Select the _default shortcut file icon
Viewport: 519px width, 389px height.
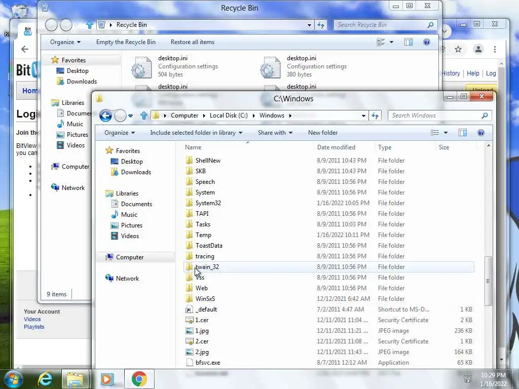coord(189,309)
